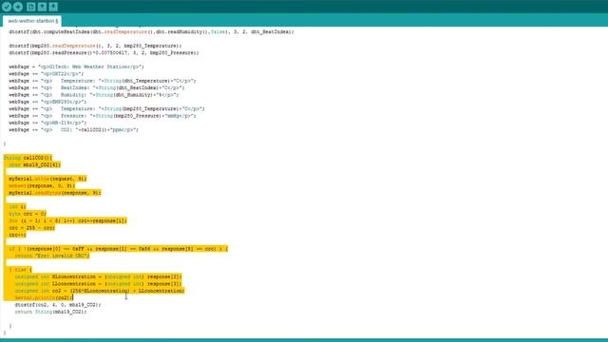
Task: Click the webPage Humidity dht_Humidity line
Action: [x=93, y=95]
